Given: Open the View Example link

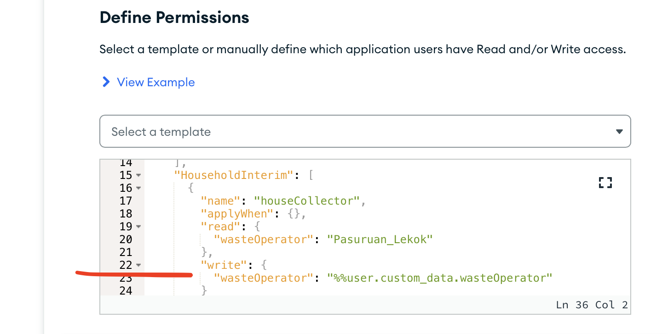Looking at the screenshot, I should [155, 82].
